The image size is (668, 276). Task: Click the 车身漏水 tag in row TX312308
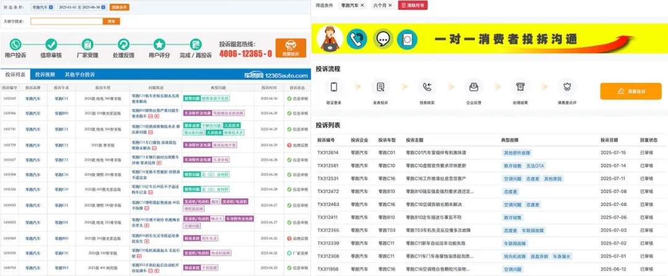[x=561, y=256]
